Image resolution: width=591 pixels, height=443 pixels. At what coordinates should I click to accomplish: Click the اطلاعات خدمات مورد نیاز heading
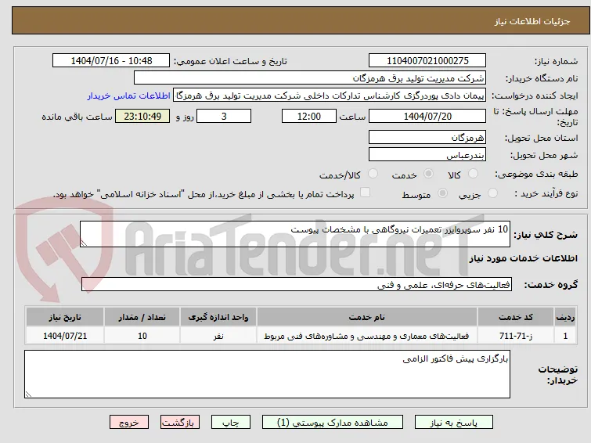(x=523, y=258)
